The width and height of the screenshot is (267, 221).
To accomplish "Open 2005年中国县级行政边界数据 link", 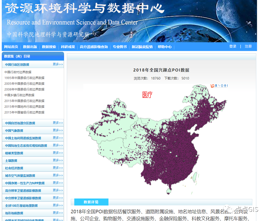I will click(24, 84).
